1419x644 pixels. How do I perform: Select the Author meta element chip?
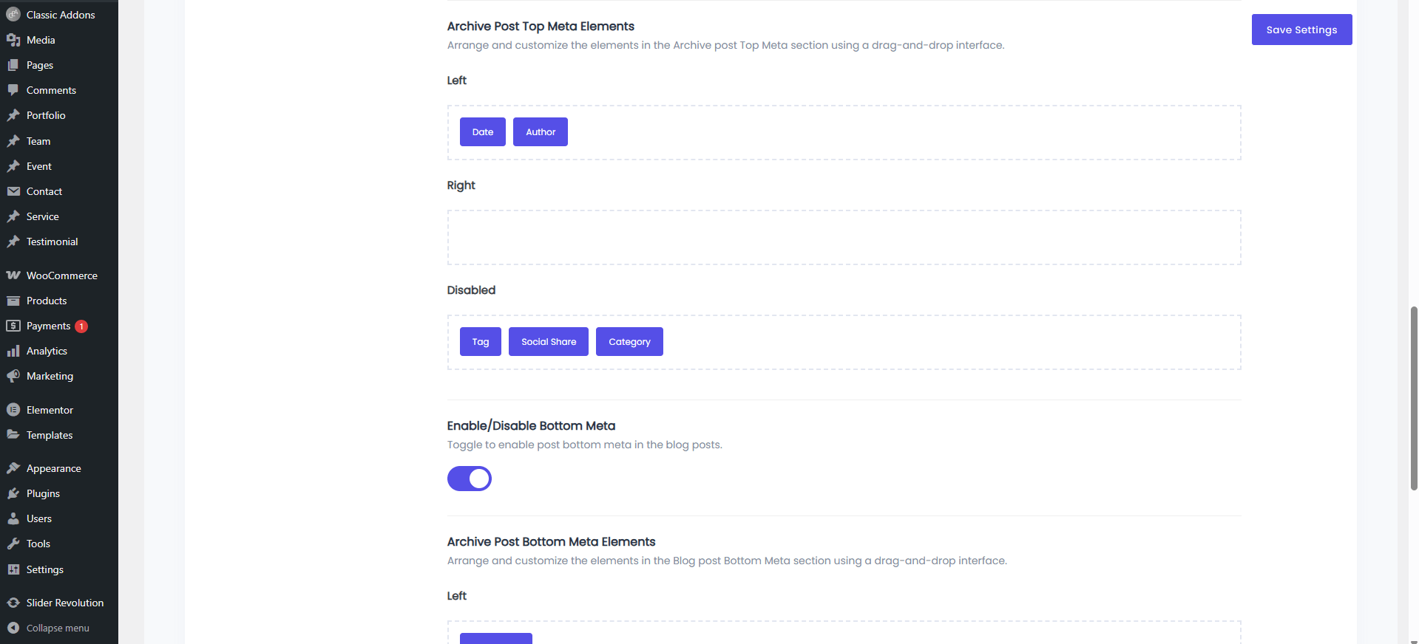coord(541,132)
